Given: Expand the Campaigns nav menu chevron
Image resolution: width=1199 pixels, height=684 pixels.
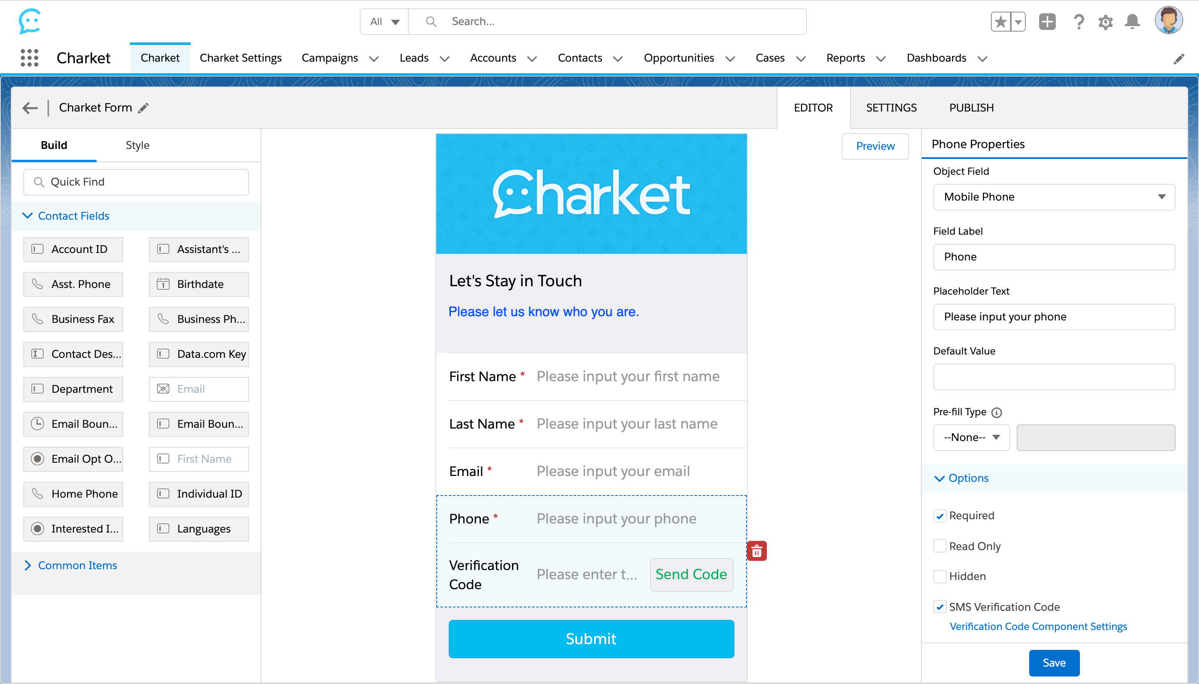Looking at the screenshot, I should point(374,59).
